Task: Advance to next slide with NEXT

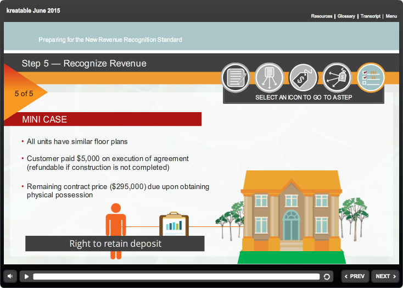Action: 385,276
